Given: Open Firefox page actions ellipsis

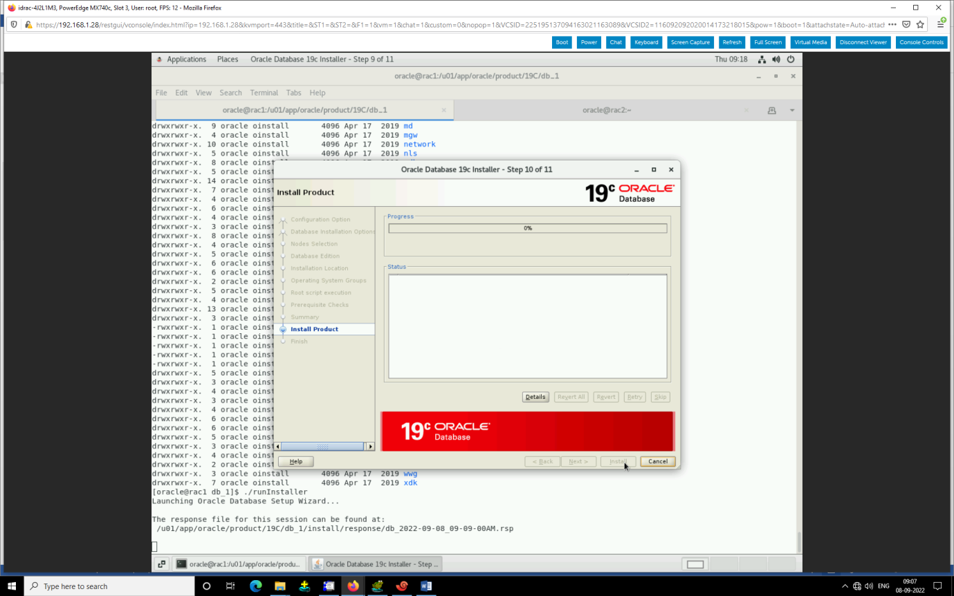Looking at the screenshot, I should [892, 24].
